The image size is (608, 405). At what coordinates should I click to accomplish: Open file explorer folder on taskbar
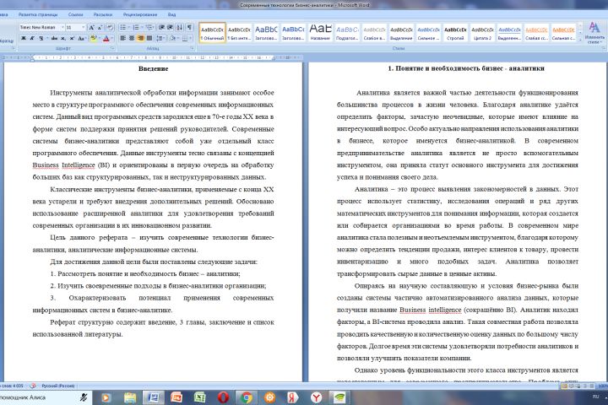point(130,397)
